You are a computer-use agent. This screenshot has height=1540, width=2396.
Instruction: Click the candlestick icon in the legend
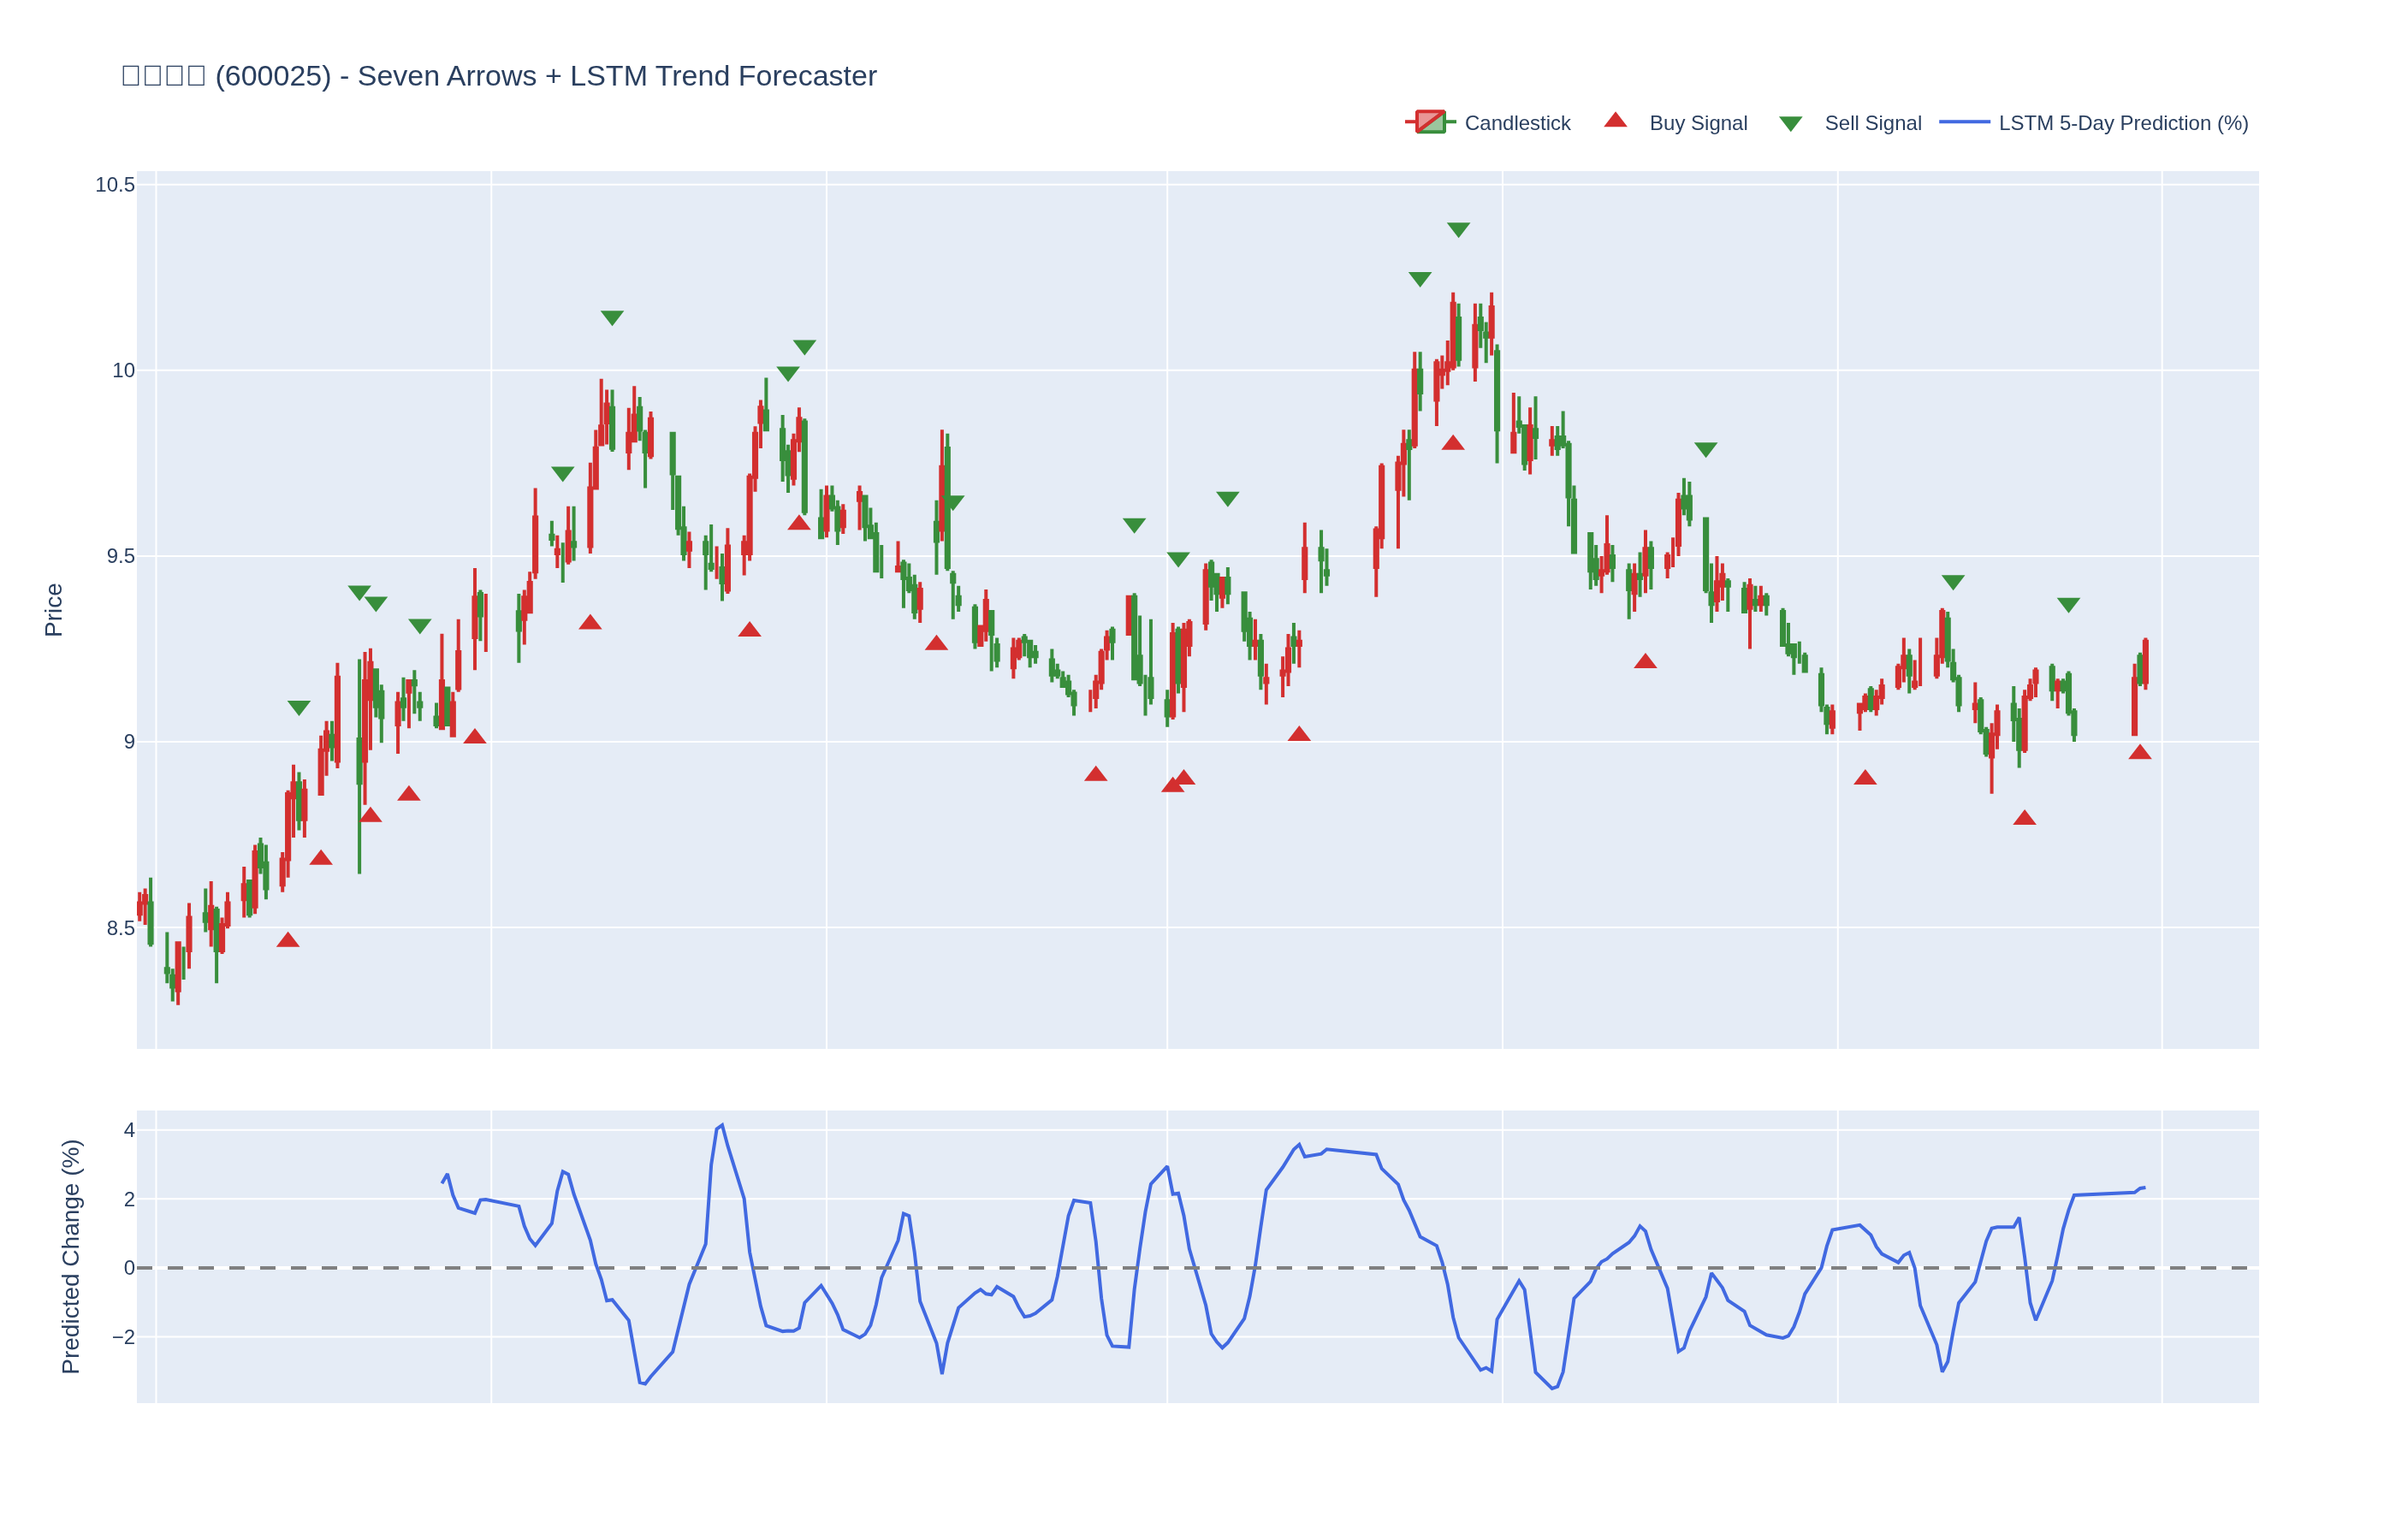(x=1430, y=122)
